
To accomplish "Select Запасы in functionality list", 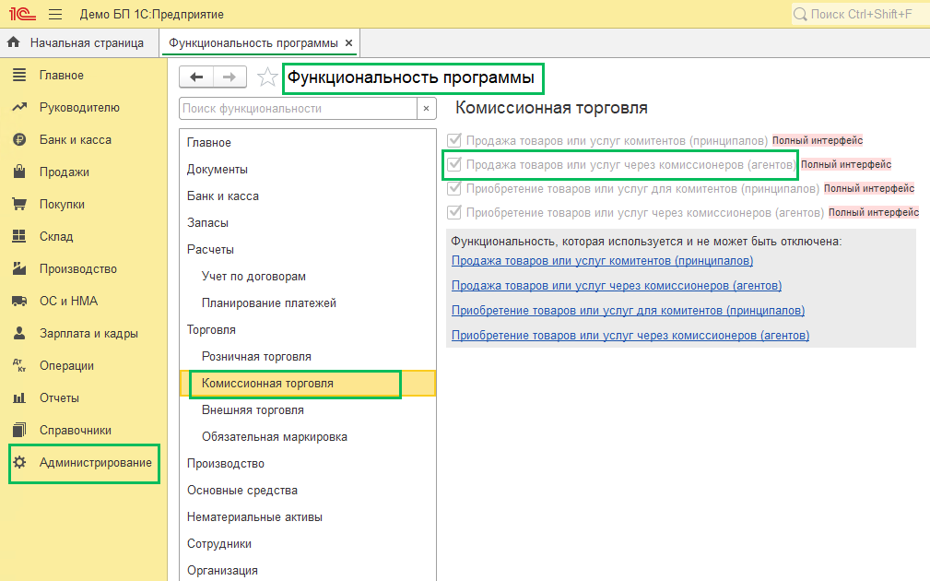I will coord(307,222).
